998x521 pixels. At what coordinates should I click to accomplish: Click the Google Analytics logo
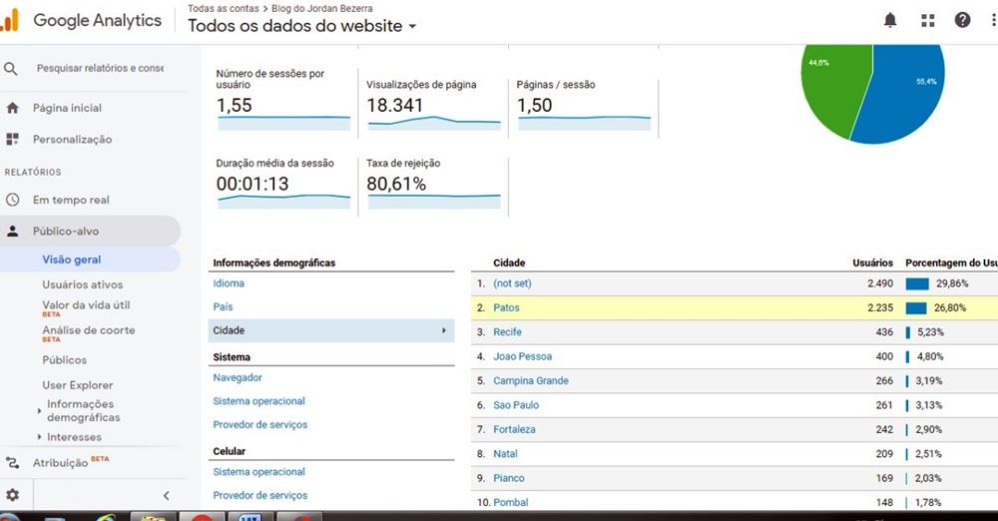10,20
